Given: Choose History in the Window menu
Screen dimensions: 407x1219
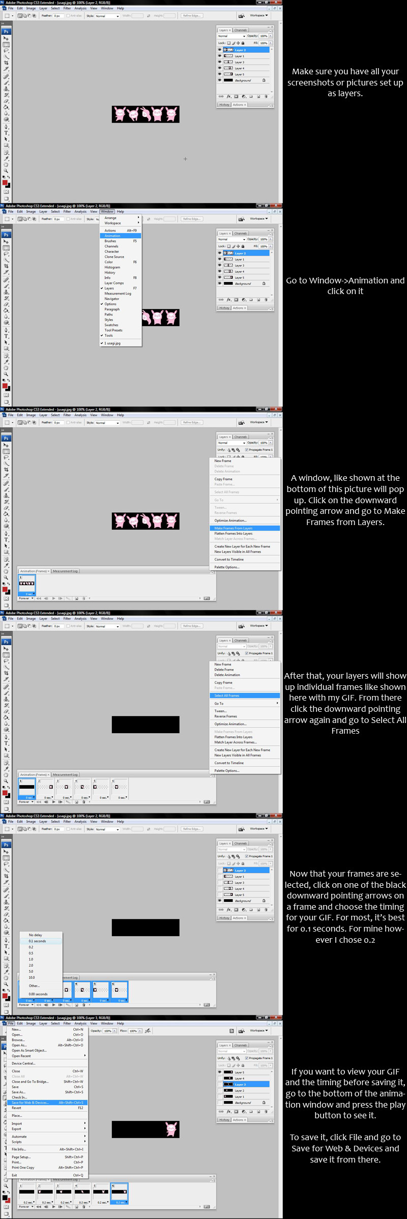Looking at the screenshot, I should click(121, 273).
